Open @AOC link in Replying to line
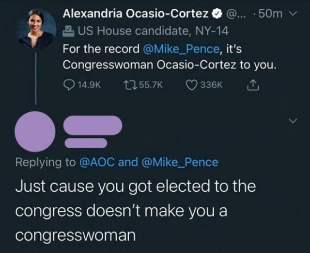Screen dimensions: 310x253 tap(97, 162)
